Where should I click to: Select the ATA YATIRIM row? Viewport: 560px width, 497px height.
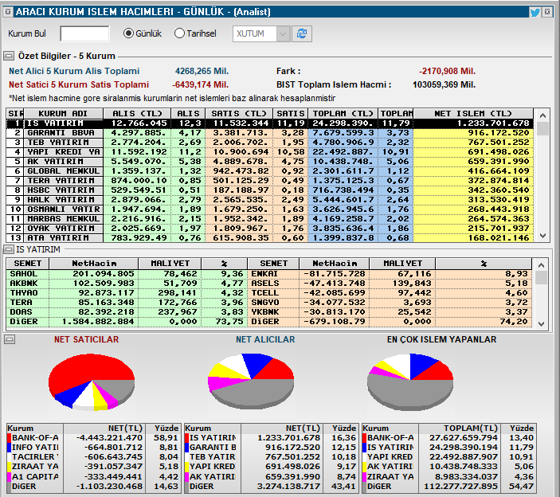click(270, 238)
